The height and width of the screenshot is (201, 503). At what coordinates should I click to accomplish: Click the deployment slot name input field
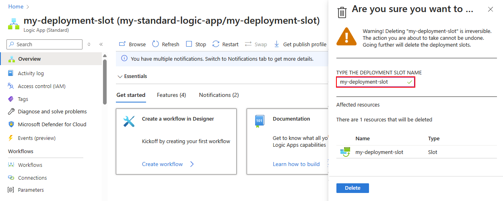pos(371,82)
